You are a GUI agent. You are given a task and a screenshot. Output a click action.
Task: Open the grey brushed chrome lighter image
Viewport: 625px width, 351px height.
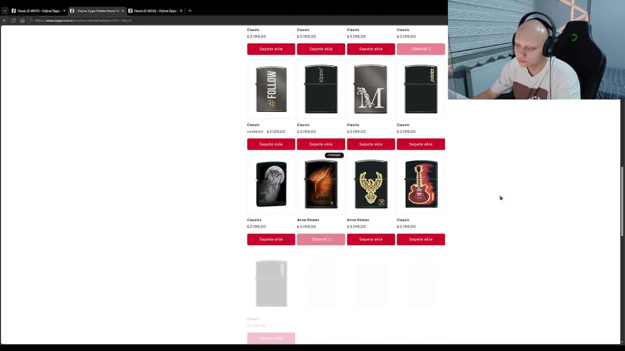pyautogui.click(x=271, y=284)
